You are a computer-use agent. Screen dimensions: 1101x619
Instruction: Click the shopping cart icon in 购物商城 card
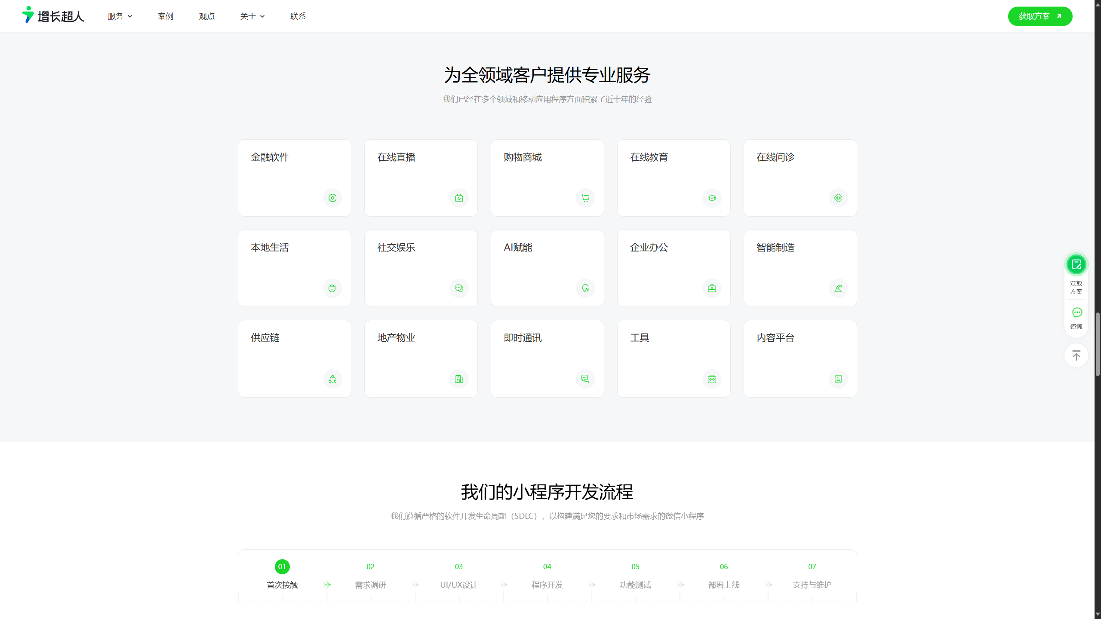pos(585,198)
